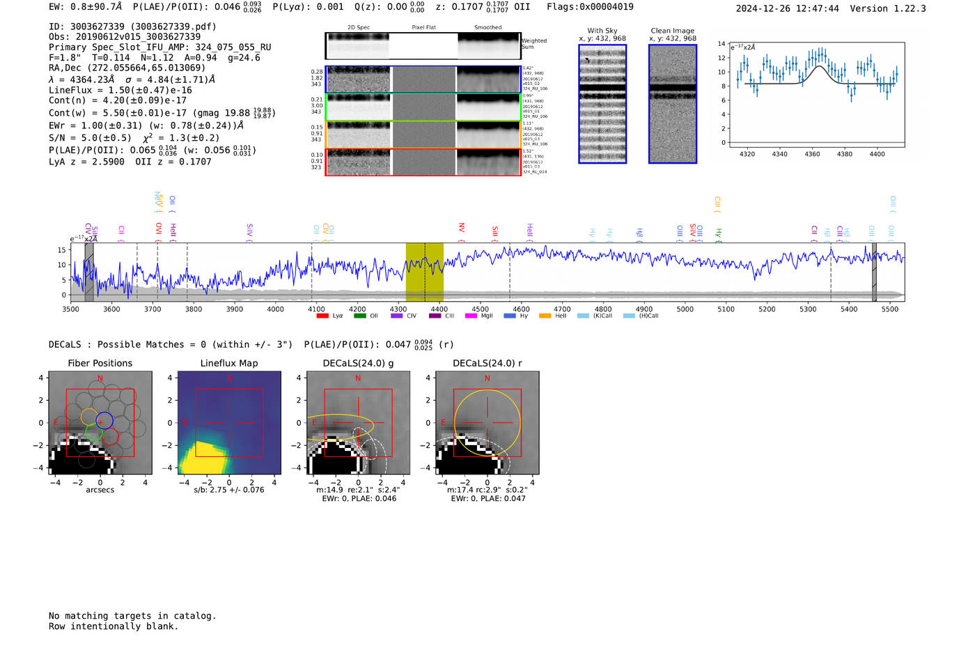
Task: Click the yellow flux region in Lineflux Map
Action: (203, 458)
